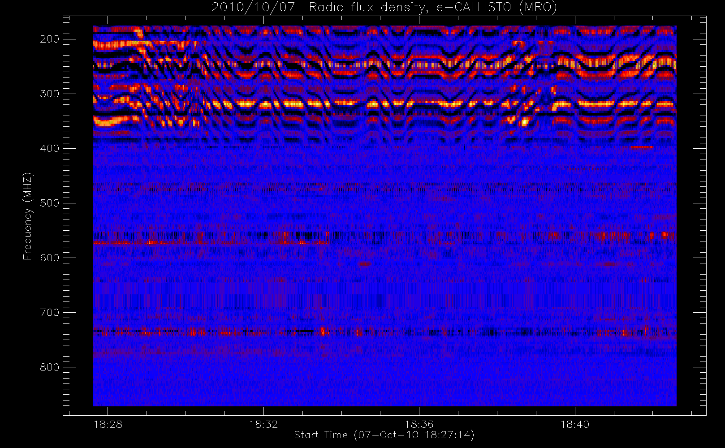Click the 'Start Time' x-axis label
Screen dimensions: 725x448
384,435
